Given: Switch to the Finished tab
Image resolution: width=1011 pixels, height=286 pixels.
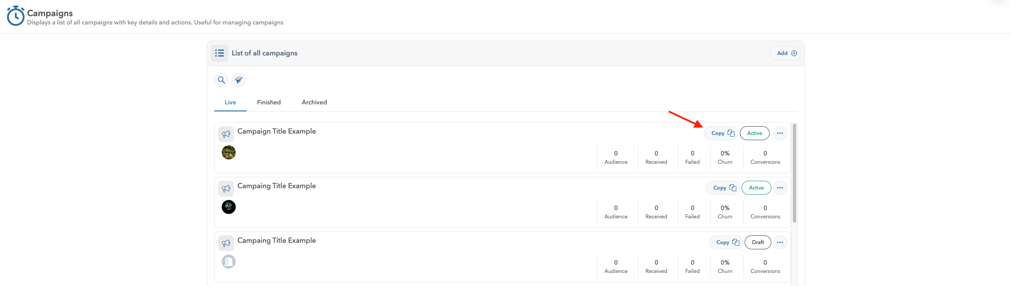Looking at the screenshot, I should [269, 102].
